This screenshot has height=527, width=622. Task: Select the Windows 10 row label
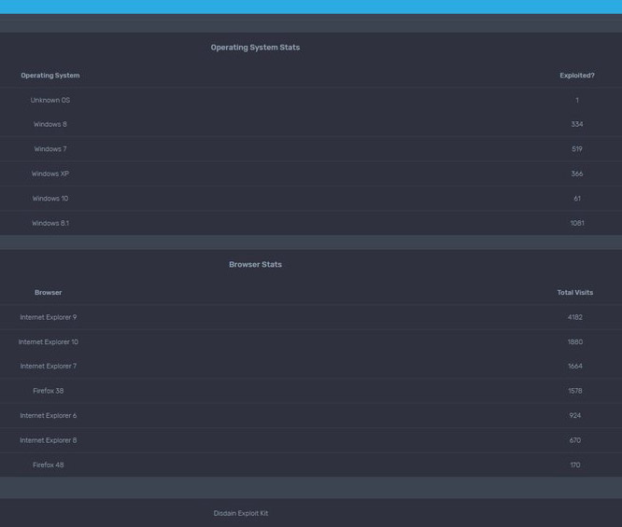click(x=50, y=199)
